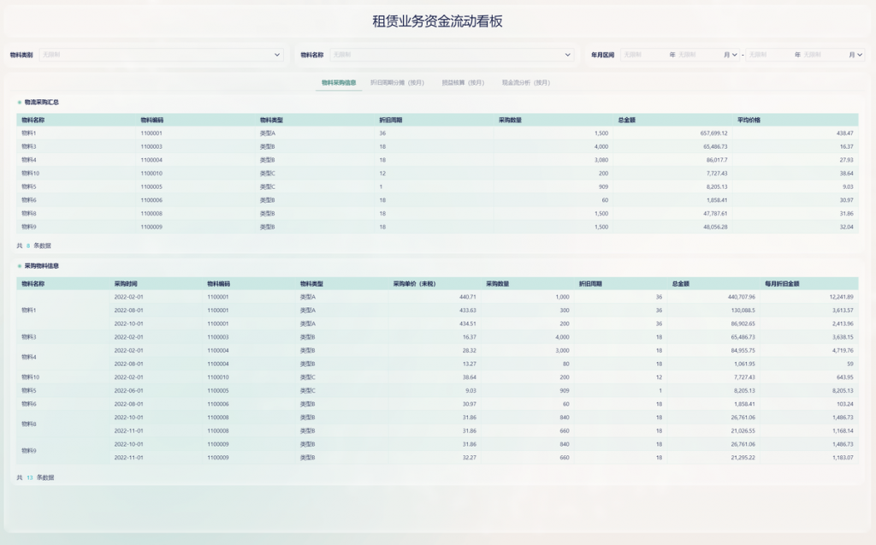Click the 2022-06-01 purchase date cell

pyautogui.click(x=129, y=390)
